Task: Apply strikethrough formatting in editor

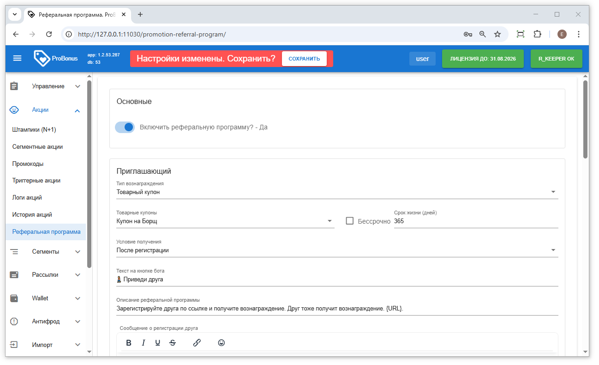Action: click(173, 343)
